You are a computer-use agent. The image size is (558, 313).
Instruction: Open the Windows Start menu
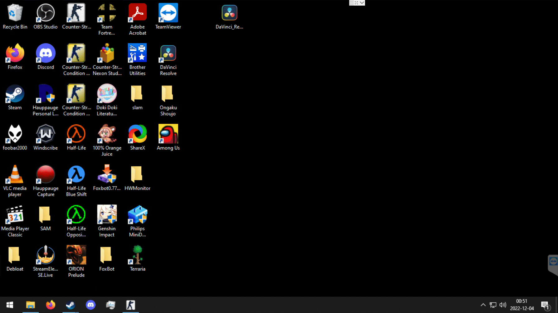[x=10, y=305]
